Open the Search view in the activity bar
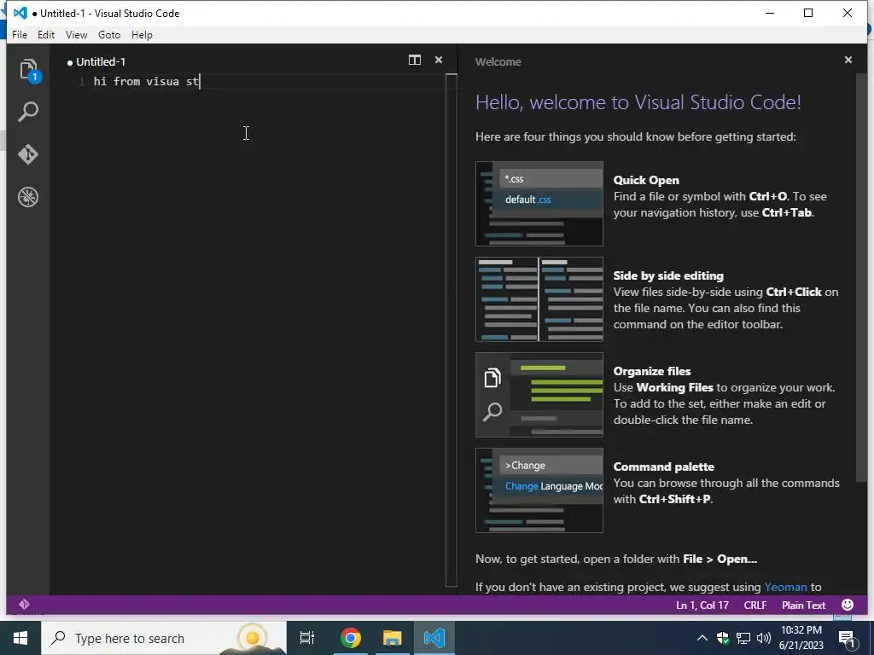 pyautogui.click(x=28, y=112)
